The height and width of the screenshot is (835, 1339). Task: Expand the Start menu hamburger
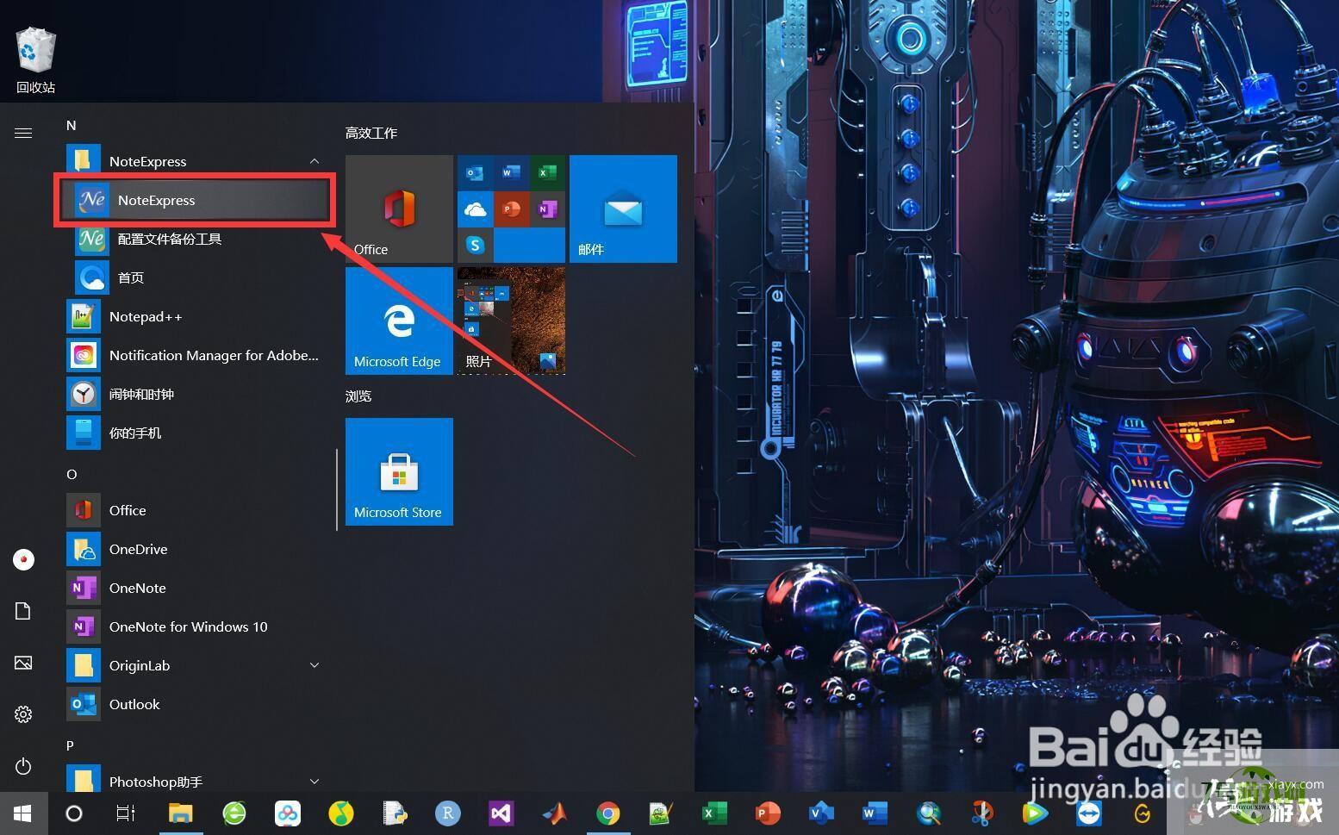23,133
